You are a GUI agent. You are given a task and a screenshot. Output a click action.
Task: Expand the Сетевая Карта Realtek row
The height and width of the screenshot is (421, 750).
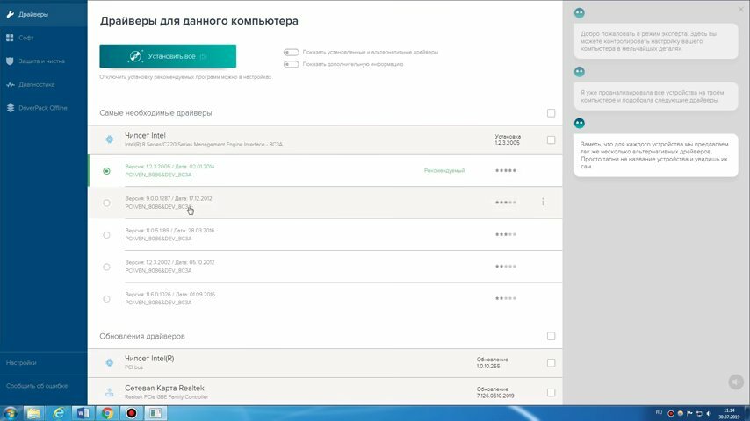(x=325, y=392)
